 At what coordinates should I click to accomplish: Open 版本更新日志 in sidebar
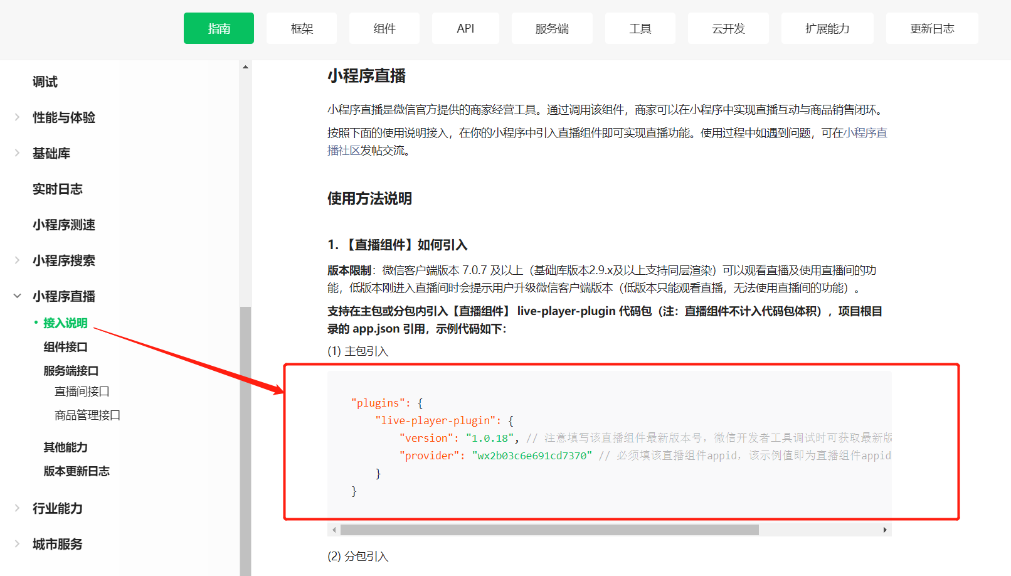coord(77,471)
